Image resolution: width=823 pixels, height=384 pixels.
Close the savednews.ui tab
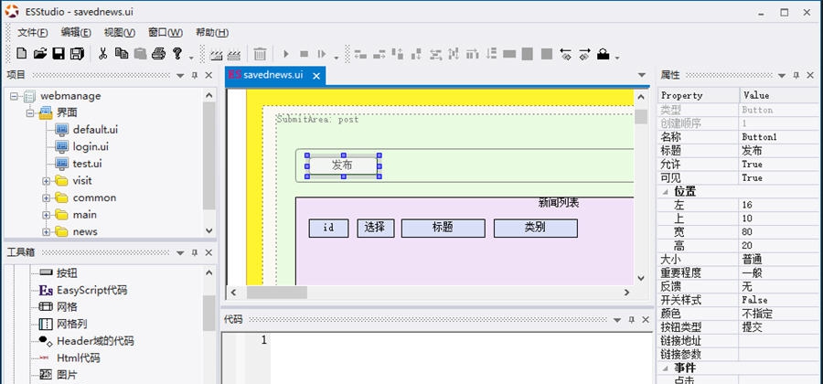316,76
